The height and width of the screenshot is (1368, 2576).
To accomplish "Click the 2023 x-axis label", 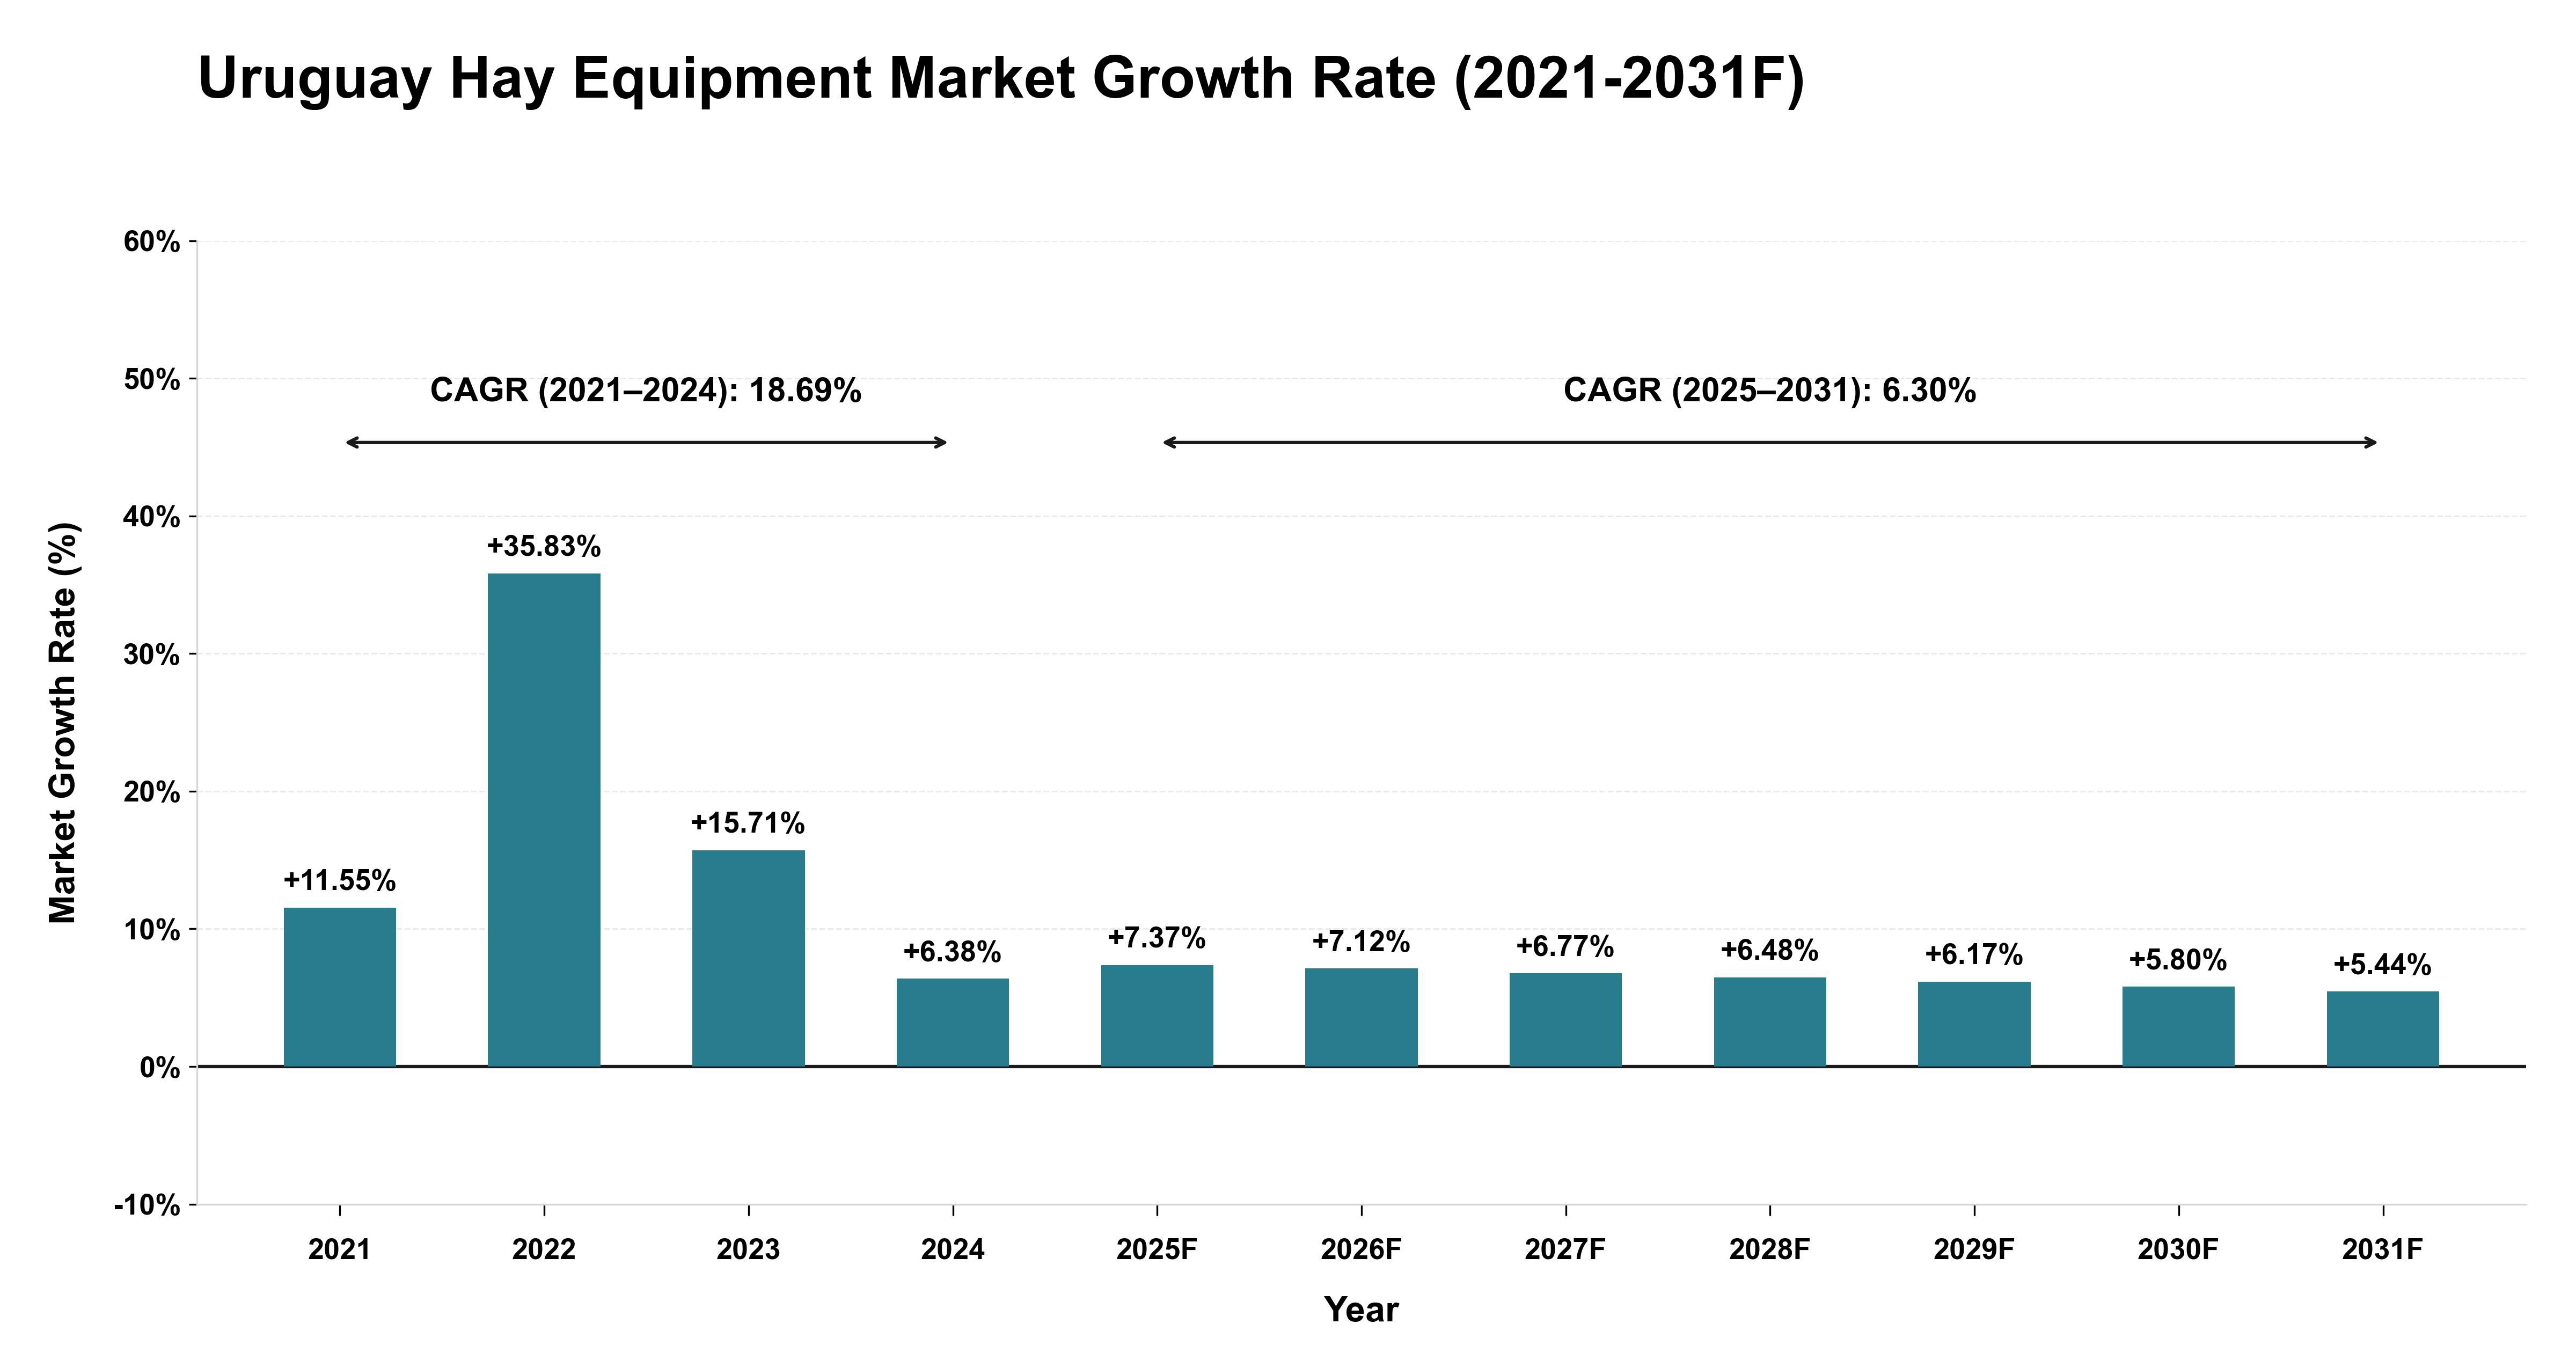I will click(x=748, y=1250).
